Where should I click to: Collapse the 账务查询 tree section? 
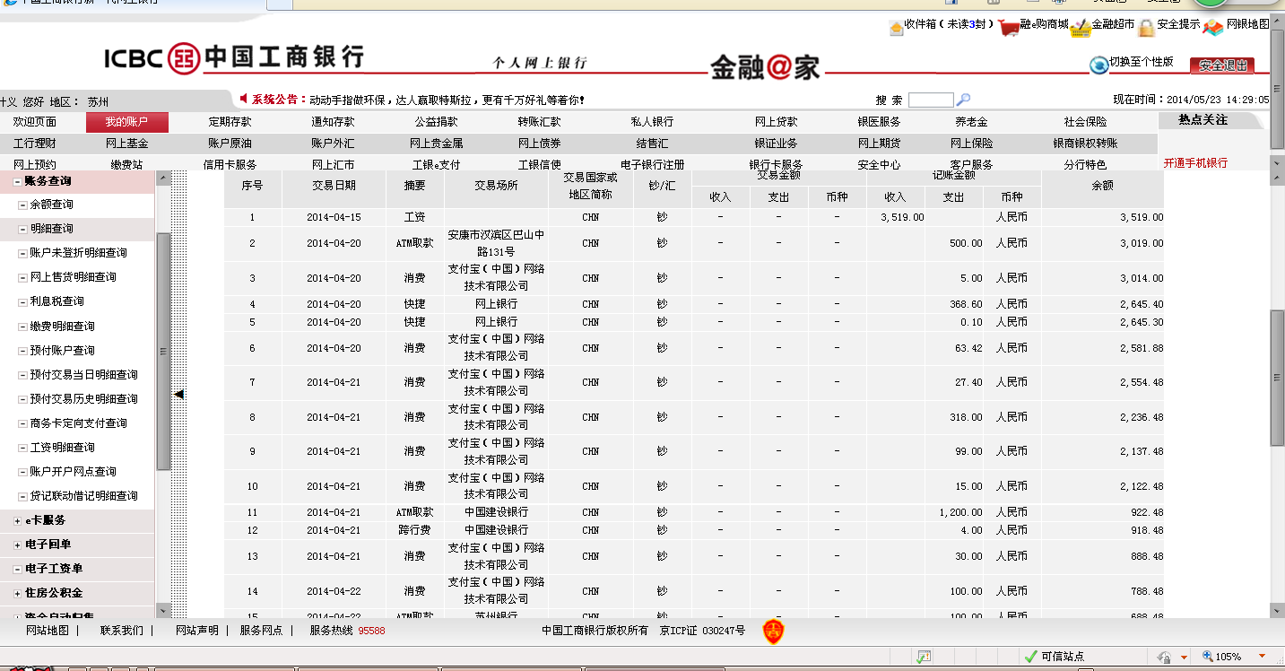coord(18,181)
